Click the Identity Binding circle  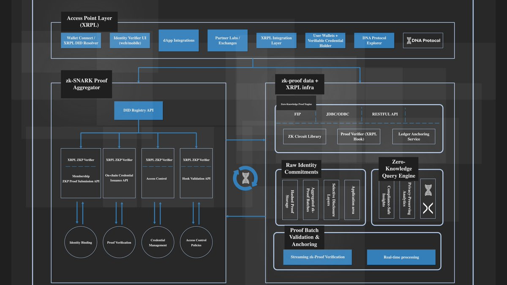[81, 242]
